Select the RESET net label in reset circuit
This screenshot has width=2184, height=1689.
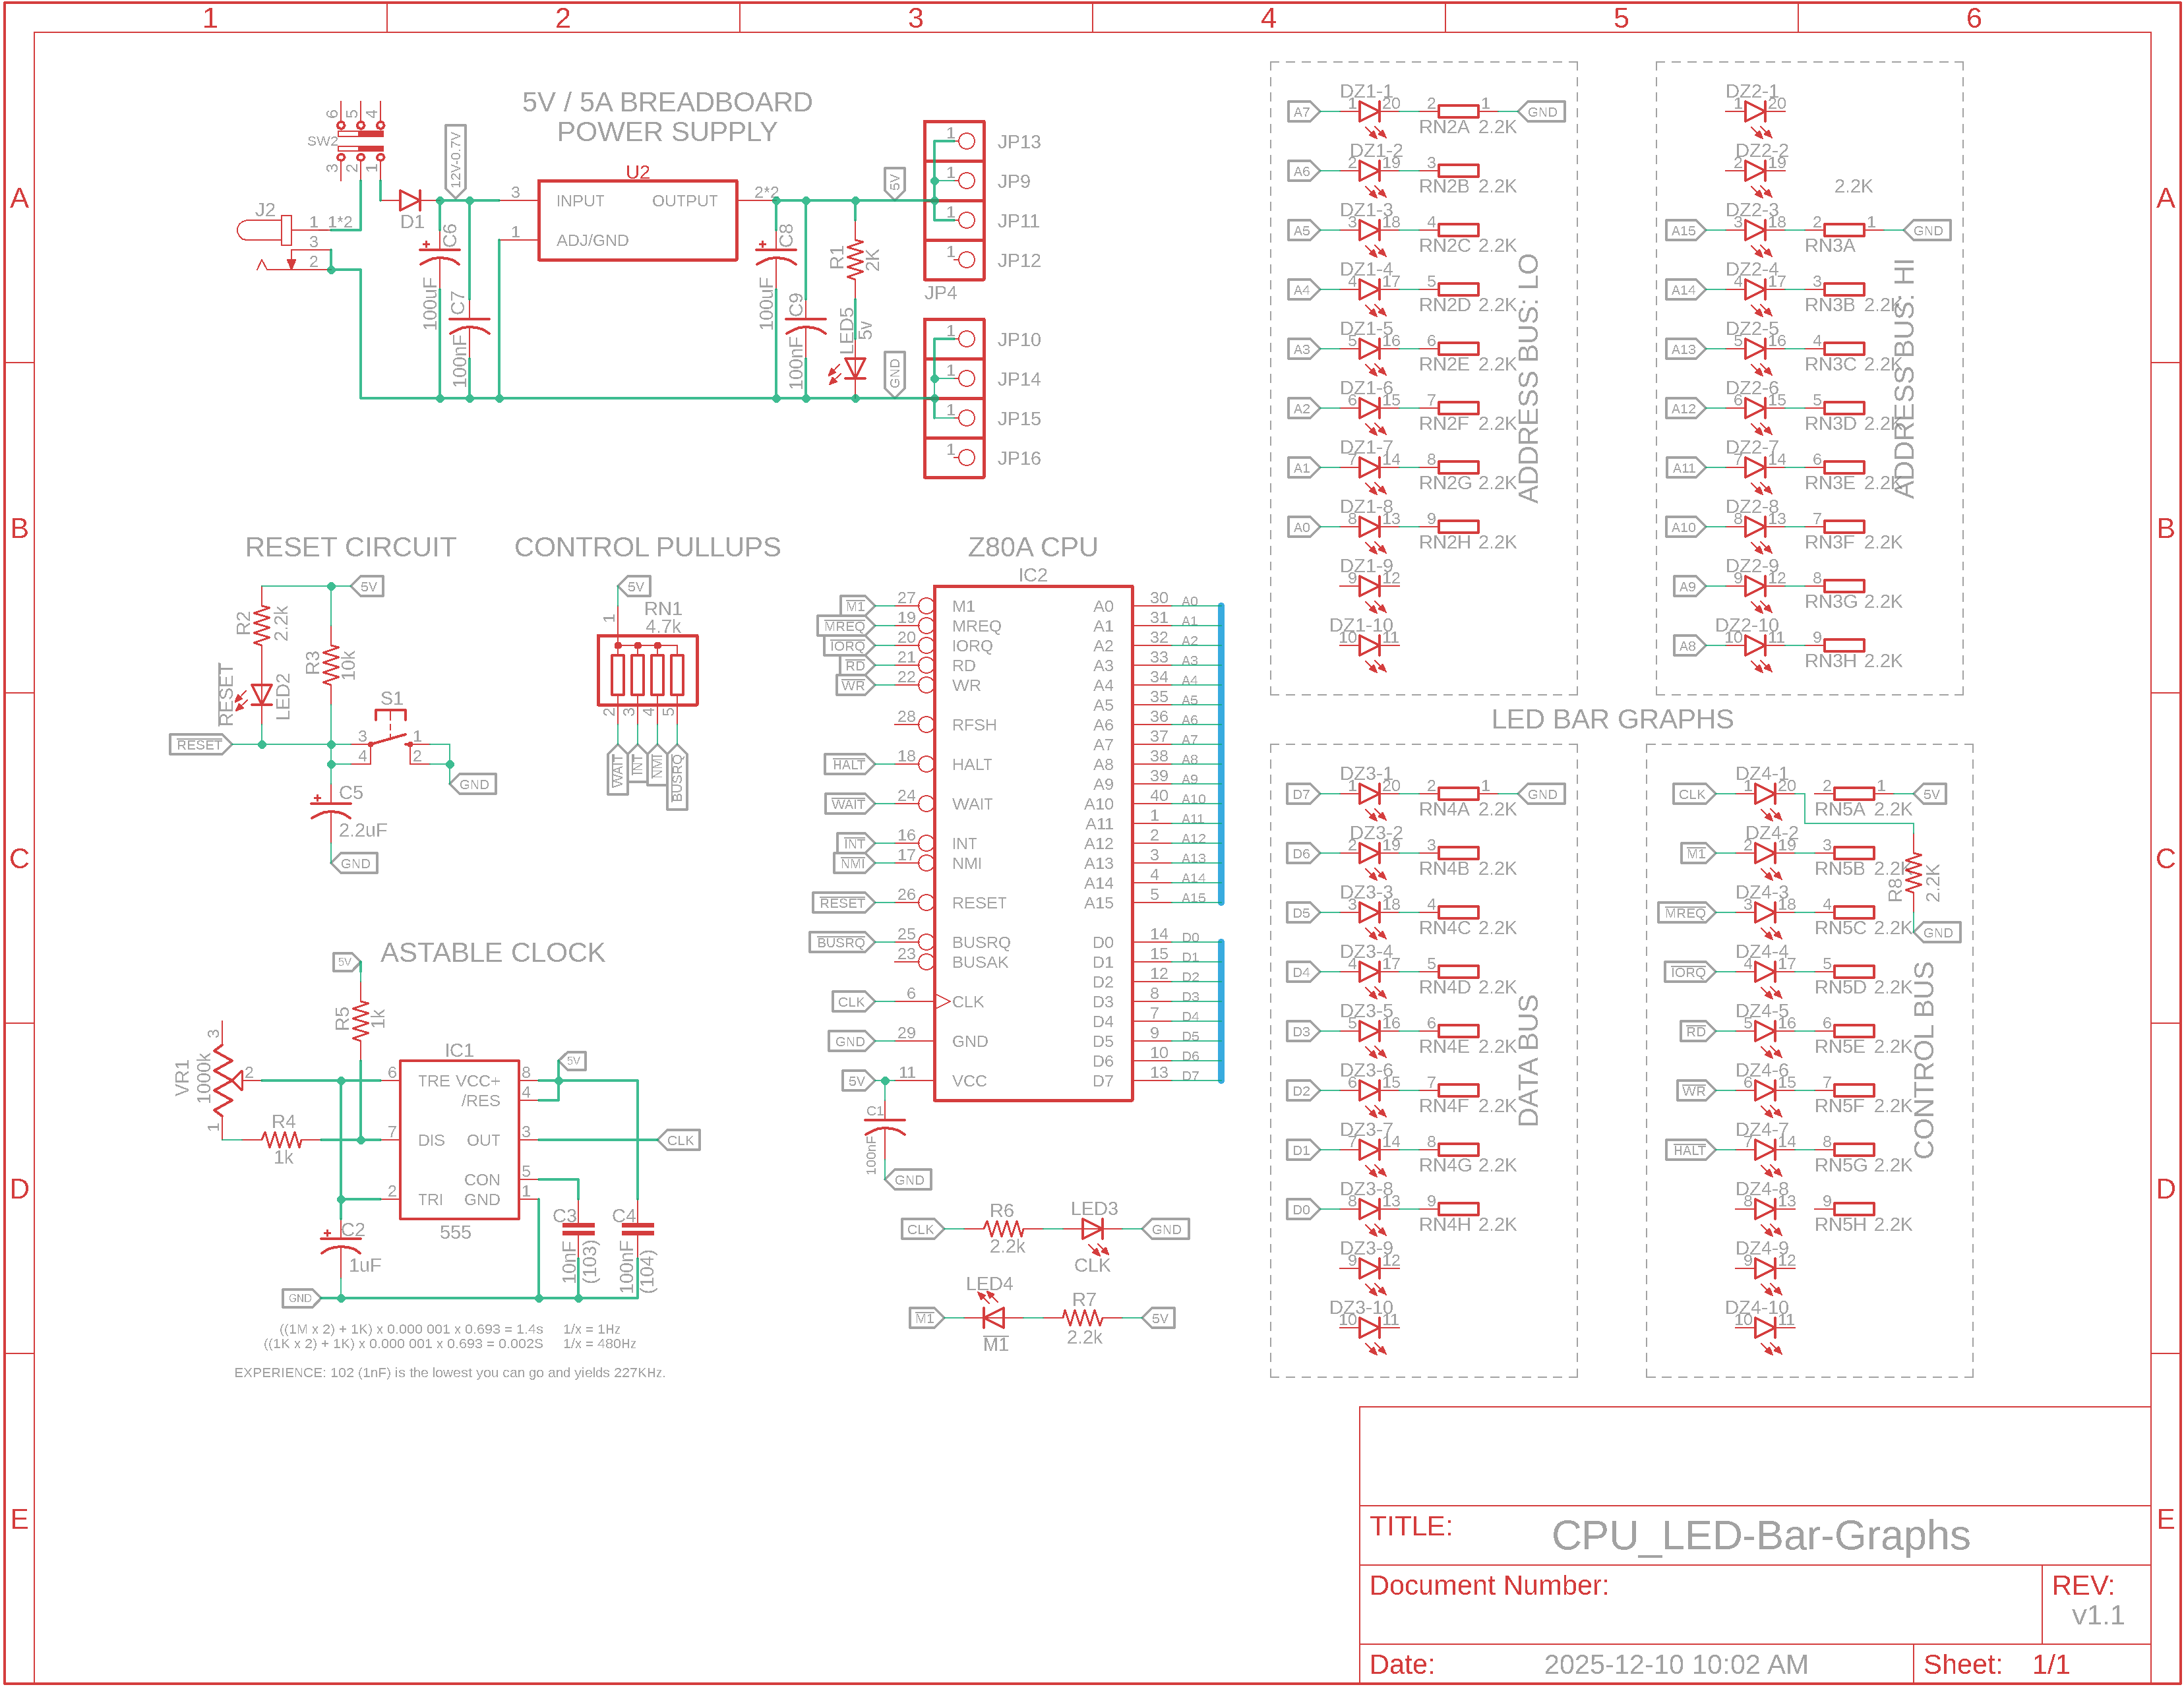point(199,745)
